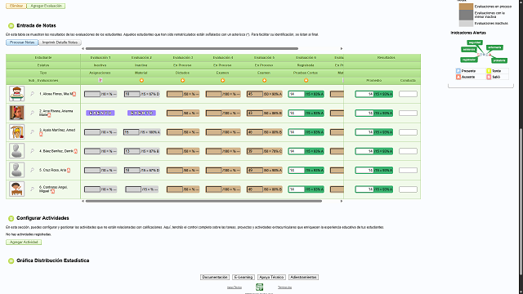Viewport: 523px width, 294px height.
Task: Collapse the Configurar Actividades section
Action: tap(11, 218)
